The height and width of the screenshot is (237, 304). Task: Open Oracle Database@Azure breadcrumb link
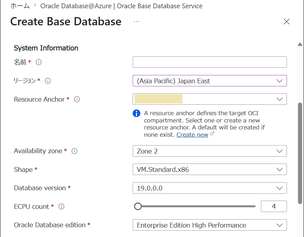[x=121, y=6]
